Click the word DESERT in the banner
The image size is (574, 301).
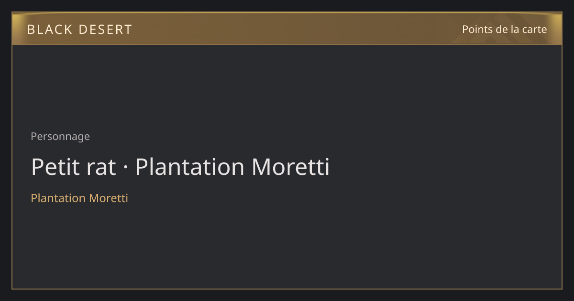pyautogui.click(x=105, y=30)
